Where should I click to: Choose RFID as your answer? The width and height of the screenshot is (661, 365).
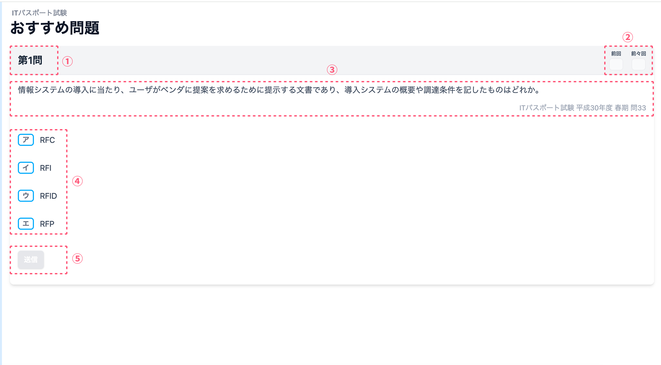pyautogui.click(x=48, y=196)
